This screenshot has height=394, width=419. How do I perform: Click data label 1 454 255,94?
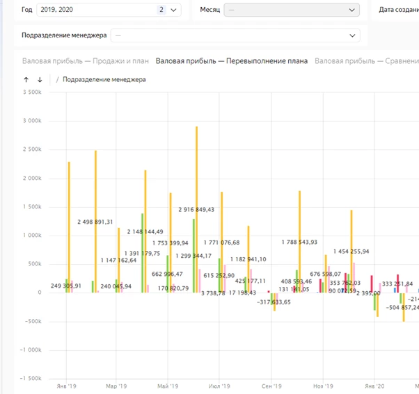click(x=351, y=252)
